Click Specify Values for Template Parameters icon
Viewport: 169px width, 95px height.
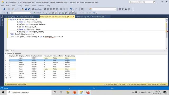tap(94, 13)
